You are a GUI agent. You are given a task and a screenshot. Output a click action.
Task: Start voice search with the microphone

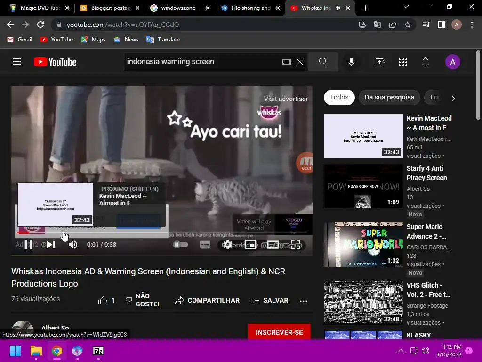[351, 62]
